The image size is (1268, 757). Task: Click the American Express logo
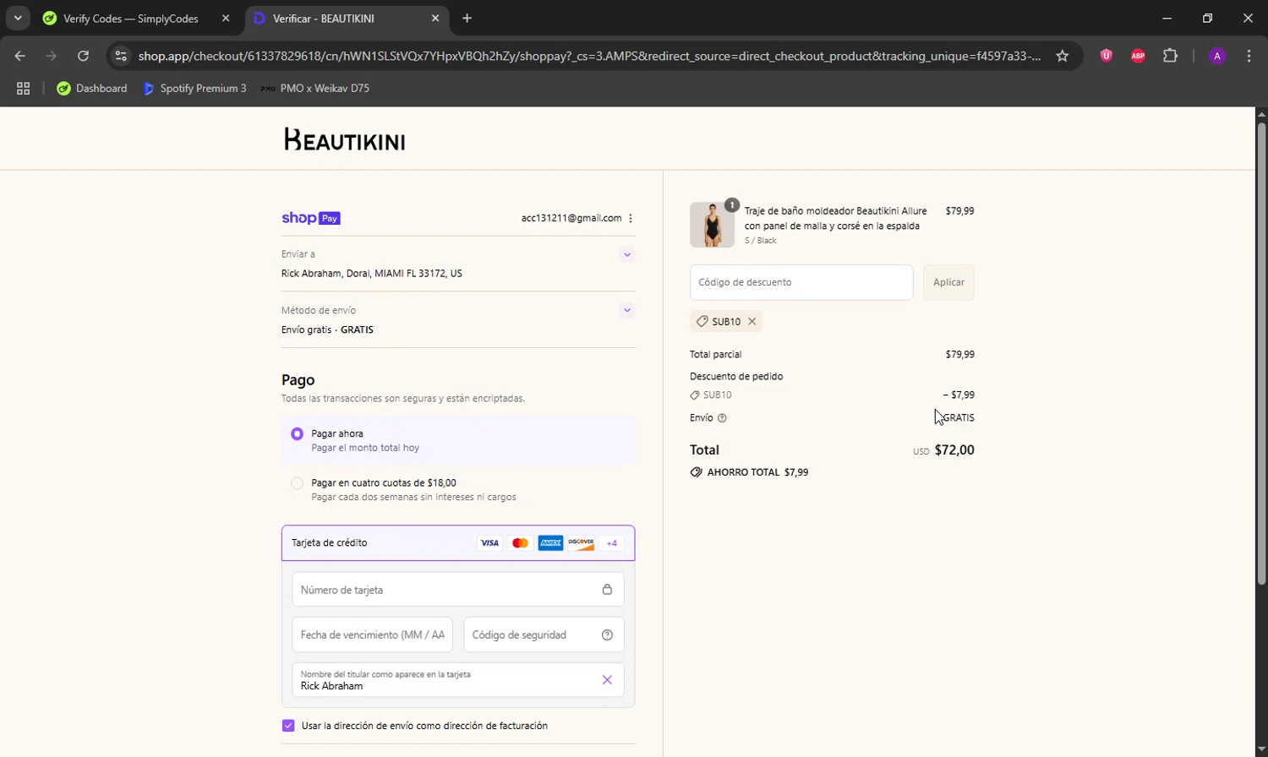(550, 543)
